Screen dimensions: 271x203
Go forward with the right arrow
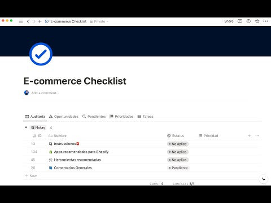[x=34, y=21]
